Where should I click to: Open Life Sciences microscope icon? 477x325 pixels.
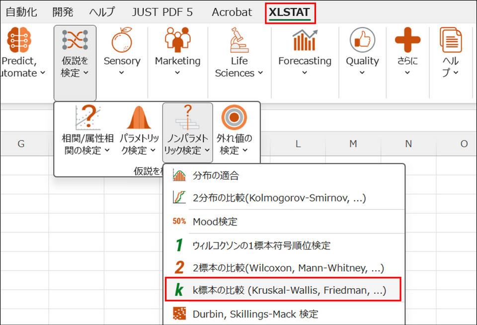pyautogui.click(x=239, y=40)
